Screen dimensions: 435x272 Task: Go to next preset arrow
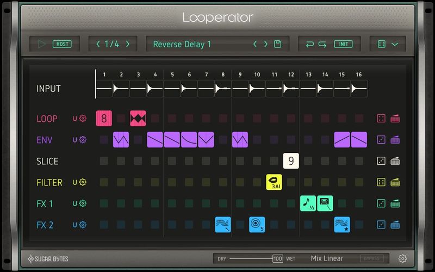[x=266, y=44]
